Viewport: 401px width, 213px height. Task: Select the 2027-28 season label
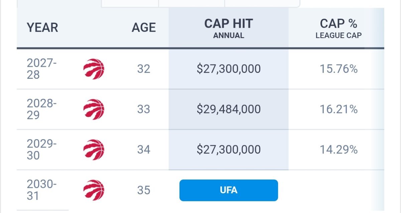point(41,69)
